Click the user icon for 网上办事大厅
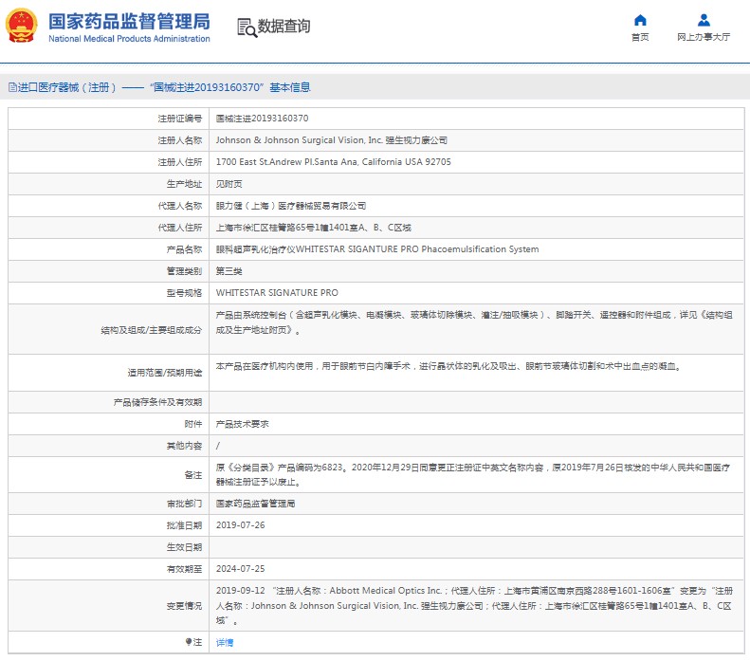750x661 pixels. point(704,20)
